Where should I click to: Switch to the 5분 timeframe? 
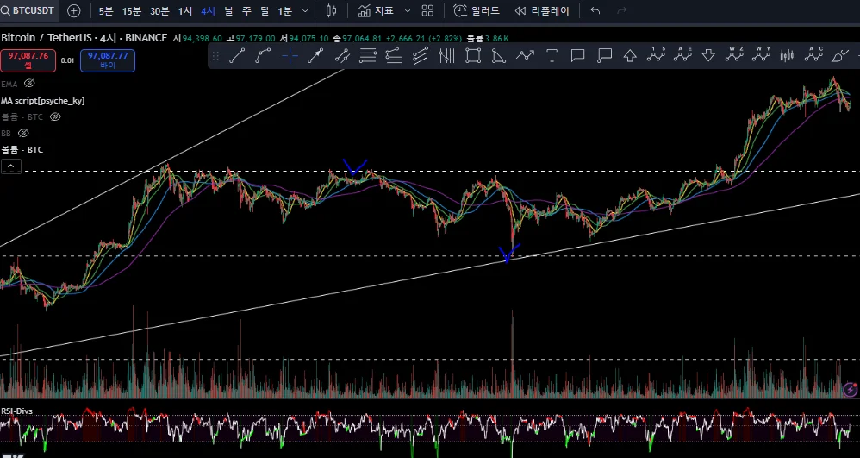(x=105, y=11)
